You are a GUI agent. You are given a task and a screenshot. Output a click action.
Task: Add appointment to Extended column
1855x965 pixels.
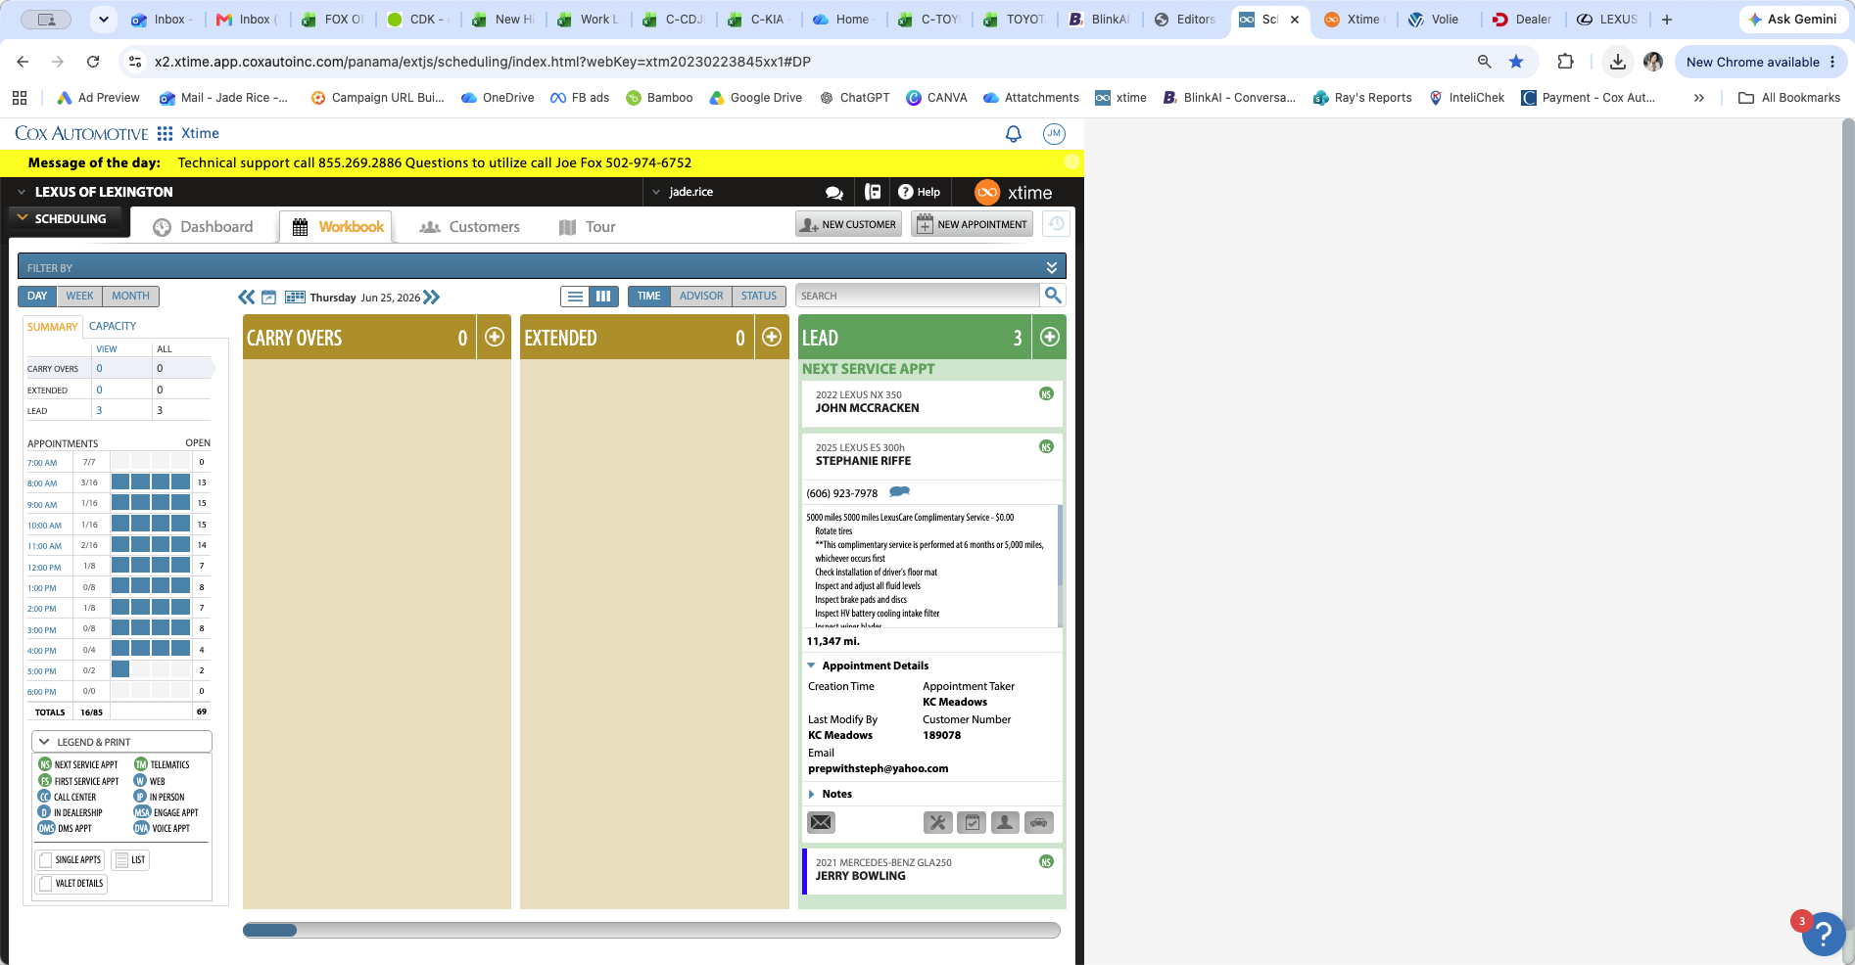point(772,337)
